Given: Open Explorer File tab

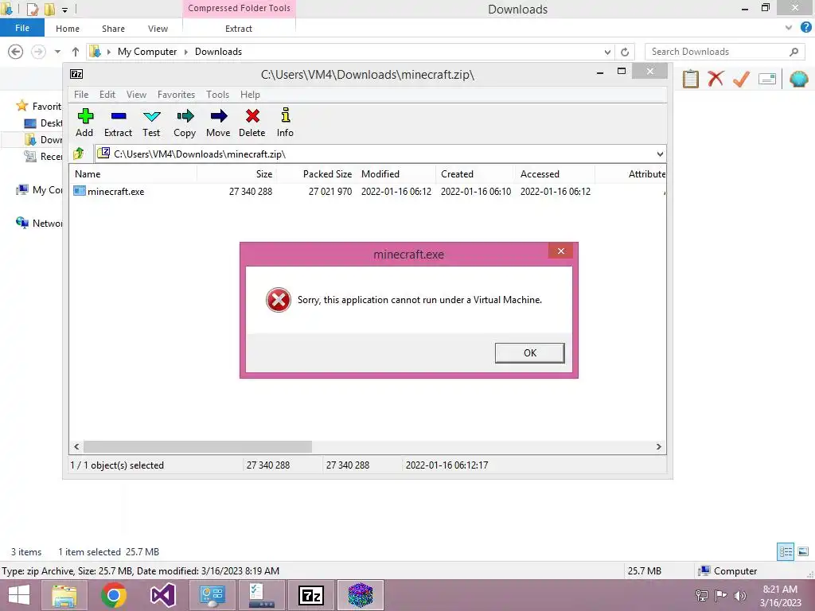Looking at the screenshot, I should (22, 28).
